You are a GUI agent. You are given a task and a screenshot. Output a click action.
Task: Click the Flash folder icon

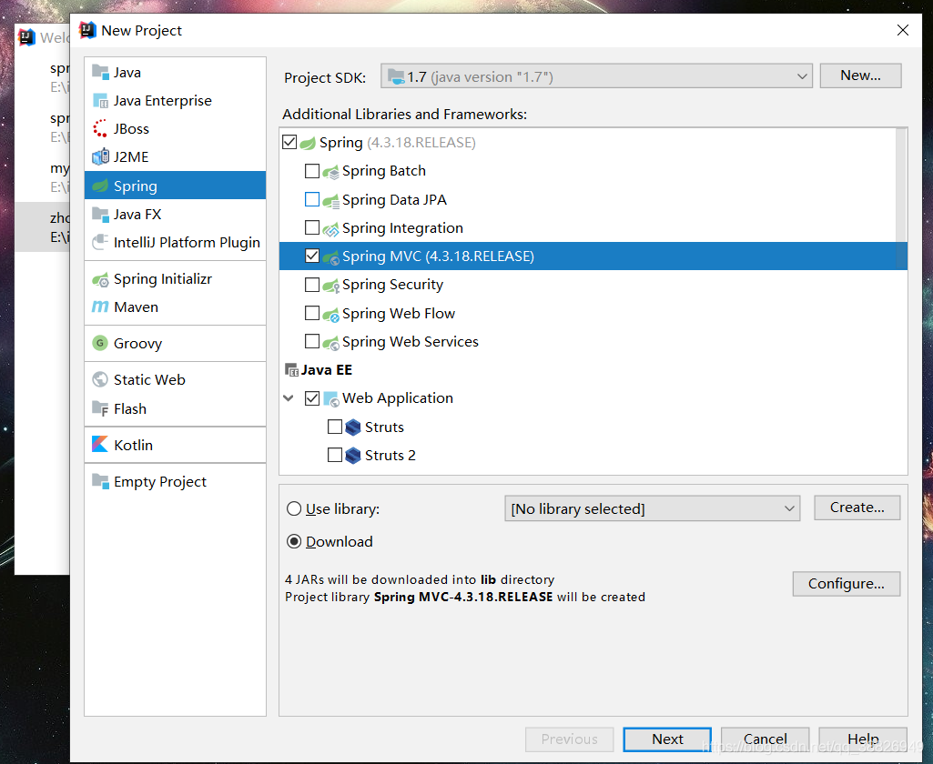[x=100, y=408]
